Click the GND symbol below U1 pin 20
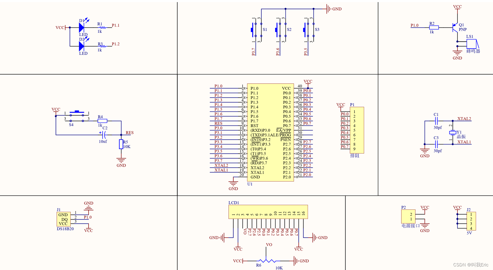The image size is (493, 270). tap(233, 183)
